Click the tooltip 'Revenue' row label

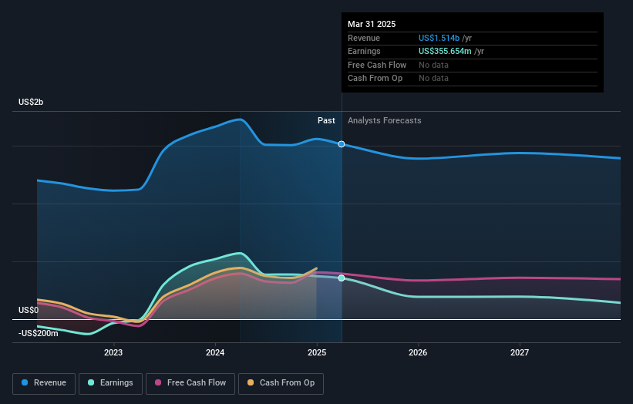(364, 38)
